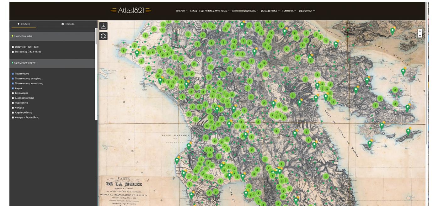The image size is (433, 206).
Task: Collapse the ΔΙΟΙΚΗΤΙΚΑ ΟΡΙΑ section header
Action: coord(52,36)
